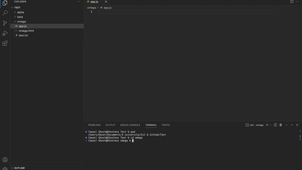Open the Source Control view
This screenshot has height=170, width=302.
coord(5,23)
